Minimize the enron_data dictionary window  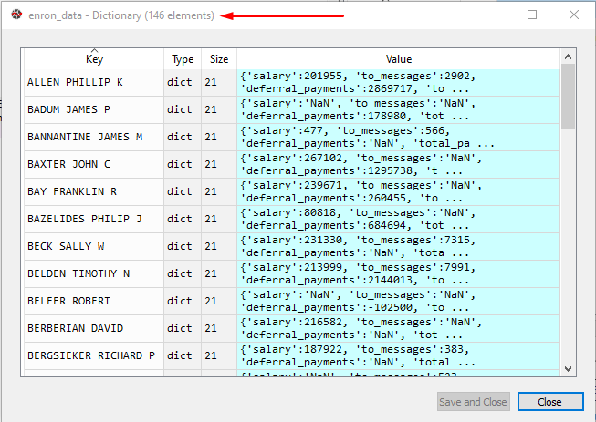point(491,15)
